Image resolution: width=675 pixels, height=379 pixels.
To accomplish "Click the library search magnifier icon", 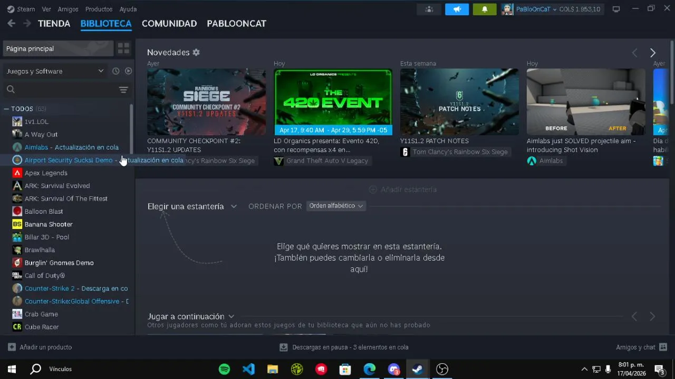I will pyautogui.click(x=11, y=89).
